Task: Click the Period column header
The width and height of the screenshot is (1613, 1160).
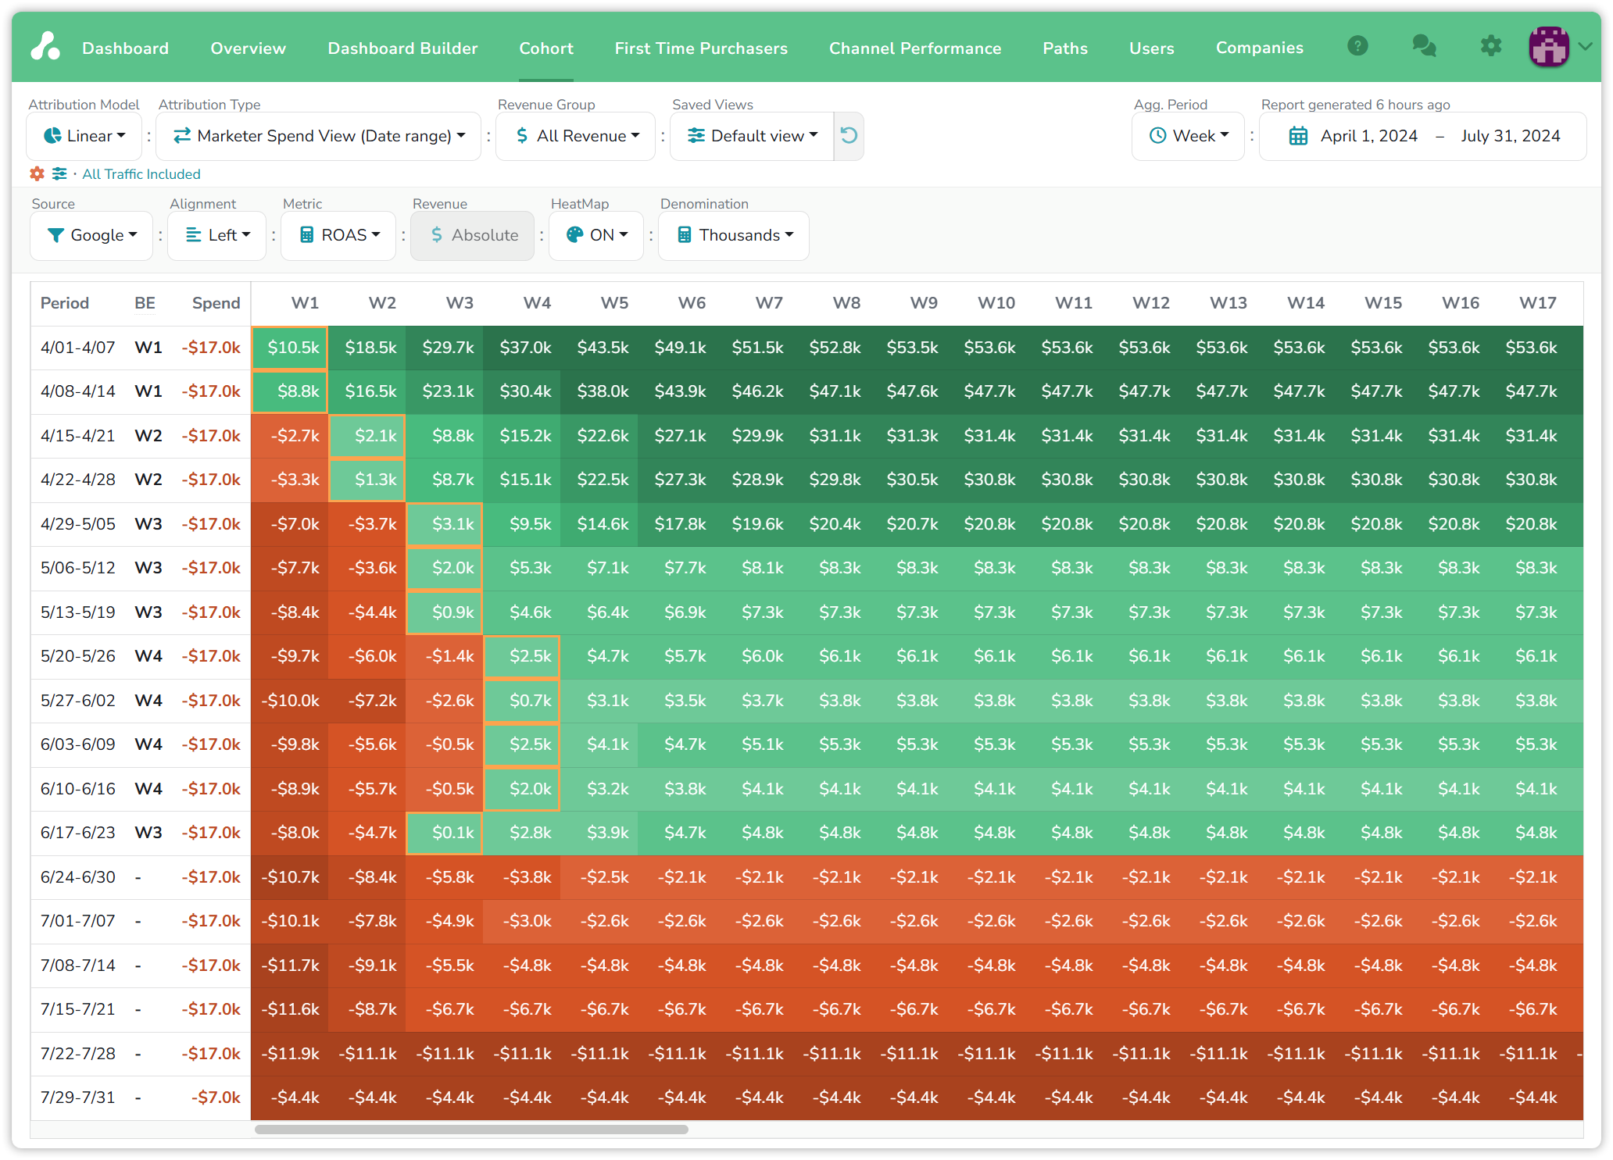Action: coord(65,303)
